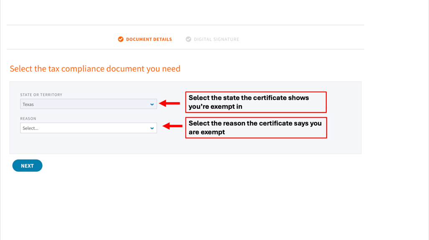
Task: Click the grey Digital Signature checkmark icon
Action: click(188, 39)
